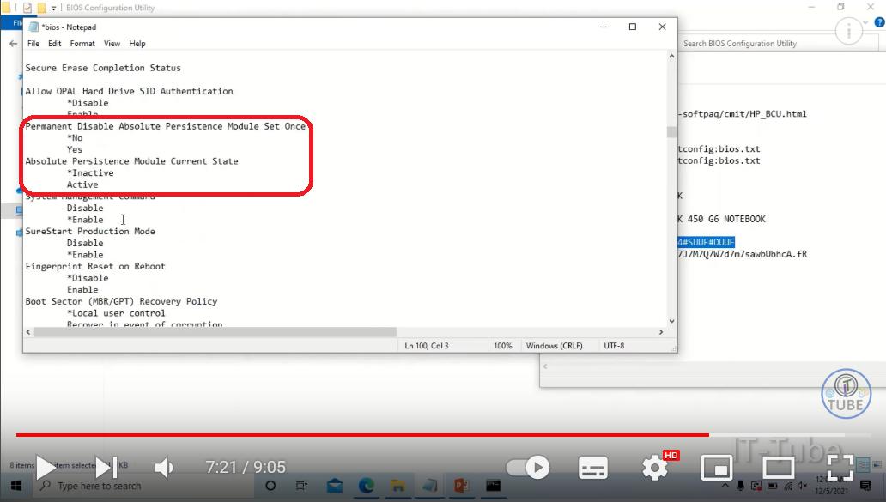The image size is (886, 502).
Task: Click 'Allow OPAL Hard Drive SID Authentication' line
Action: tap(129, 91)
